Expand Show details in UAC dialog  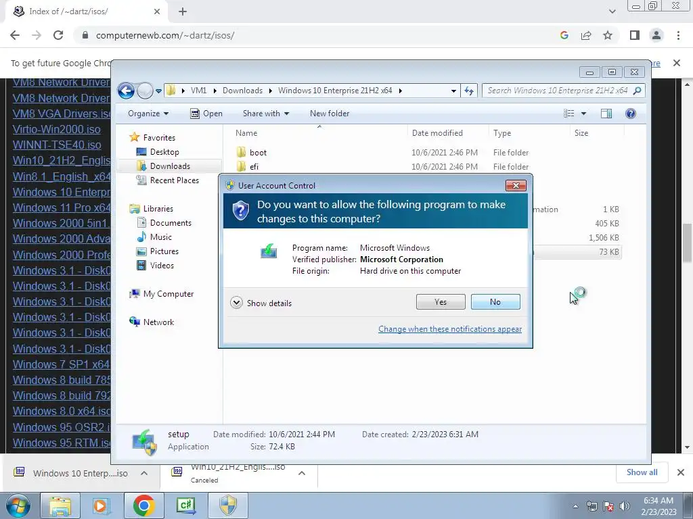click(x=261, y=303)
